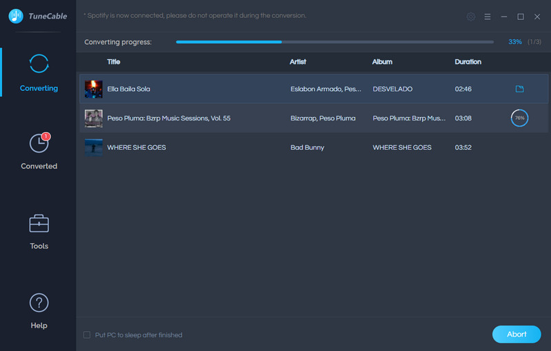Click artist Bizarrap, Peso Pluma

coord(323,118)
